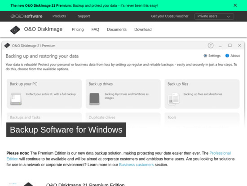
Task: Click the DiskImage window title bar icon
Action: click(x=7, y=46)
